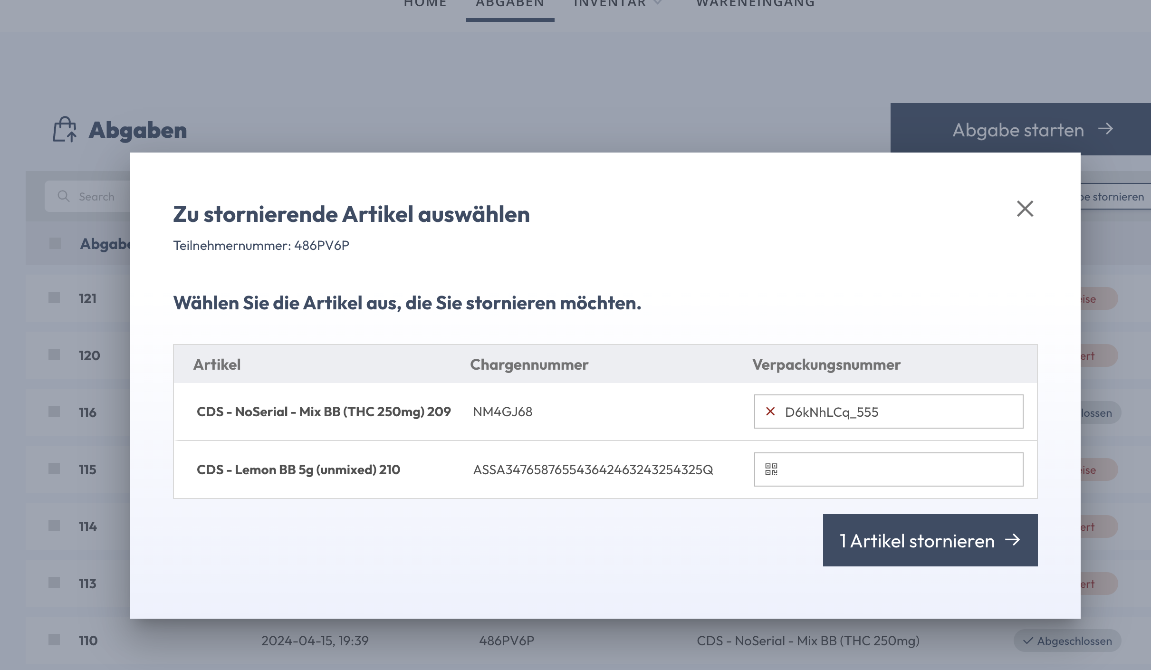Remove package number D6kNhLCq_555 with red X
This screenshot has width=1151, height=670.
point(770,412)
